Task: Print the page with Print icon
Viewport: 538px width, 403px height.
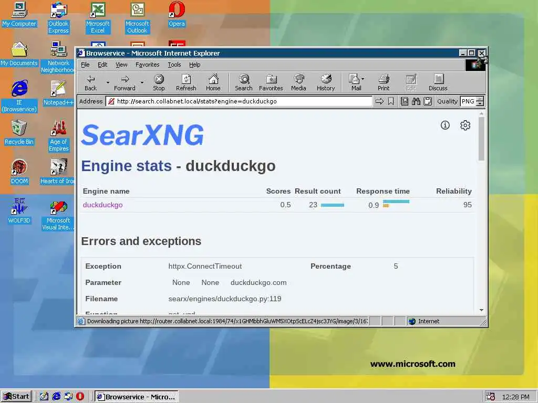Action: (x=384, y=83)
